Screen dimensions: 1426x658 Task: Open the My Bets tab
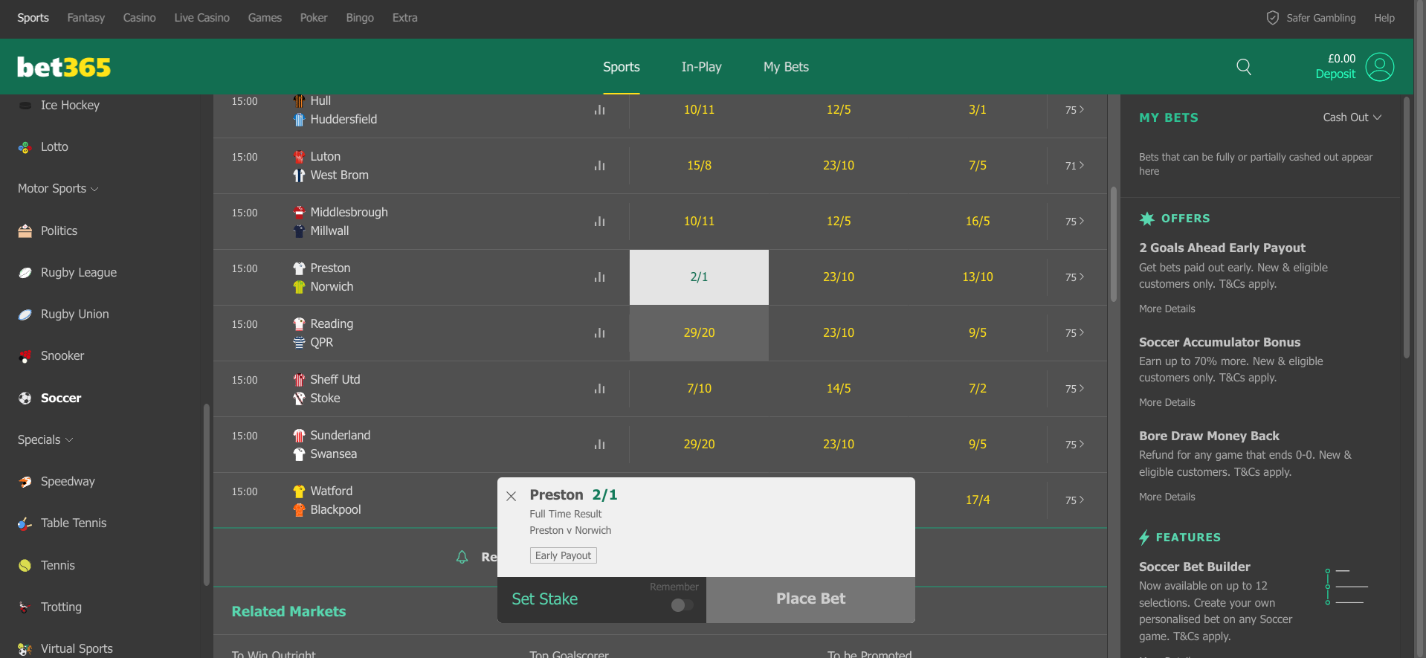(x=786, y=67)
